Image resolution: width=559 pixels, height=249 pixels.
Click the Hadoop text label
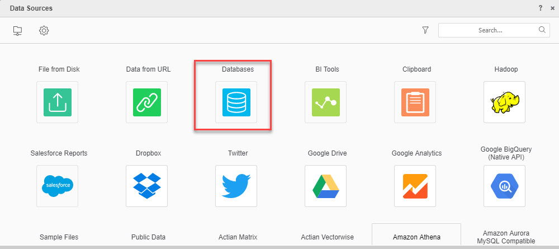click(506, 69)
